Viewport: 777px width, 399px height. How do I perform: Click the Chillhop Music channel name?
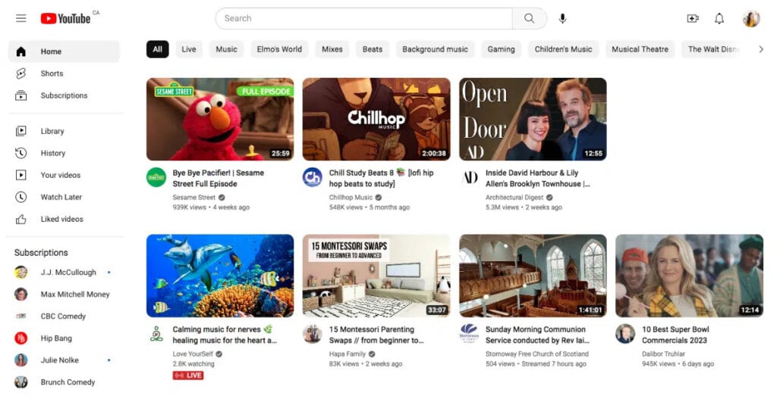point(351,198)
